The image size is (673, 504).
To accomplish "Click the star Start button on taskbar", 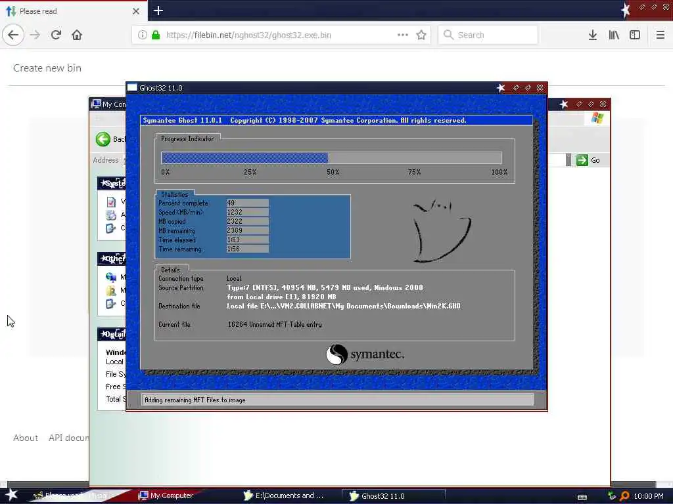I will click(11, 495).
